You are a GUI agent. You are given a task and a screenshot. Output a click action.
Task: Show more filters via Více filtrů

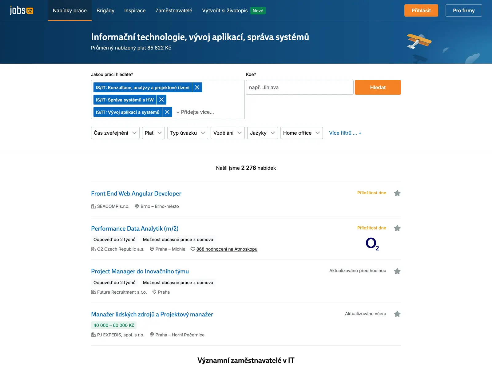(x=345, y=133)
